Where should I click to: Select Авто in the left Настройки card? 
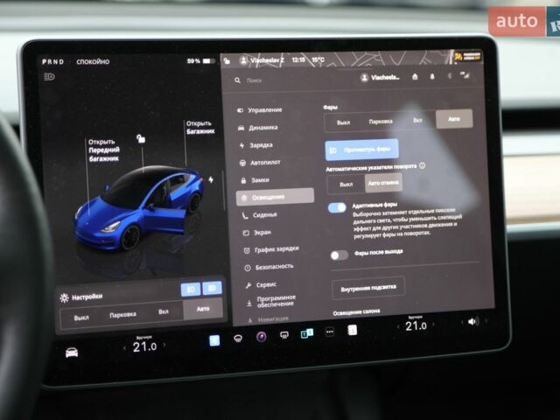[203, 309]
